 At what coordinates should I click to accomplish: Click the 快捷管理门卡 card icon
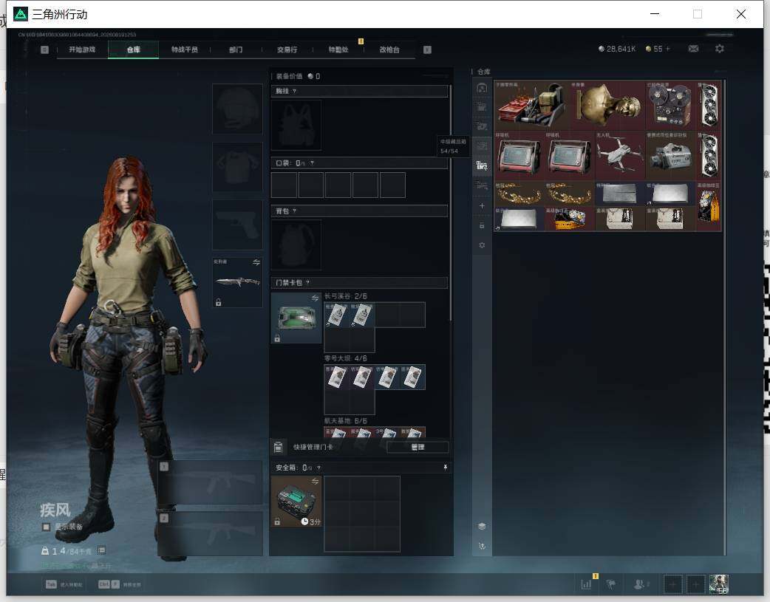(x=278, y=447)
